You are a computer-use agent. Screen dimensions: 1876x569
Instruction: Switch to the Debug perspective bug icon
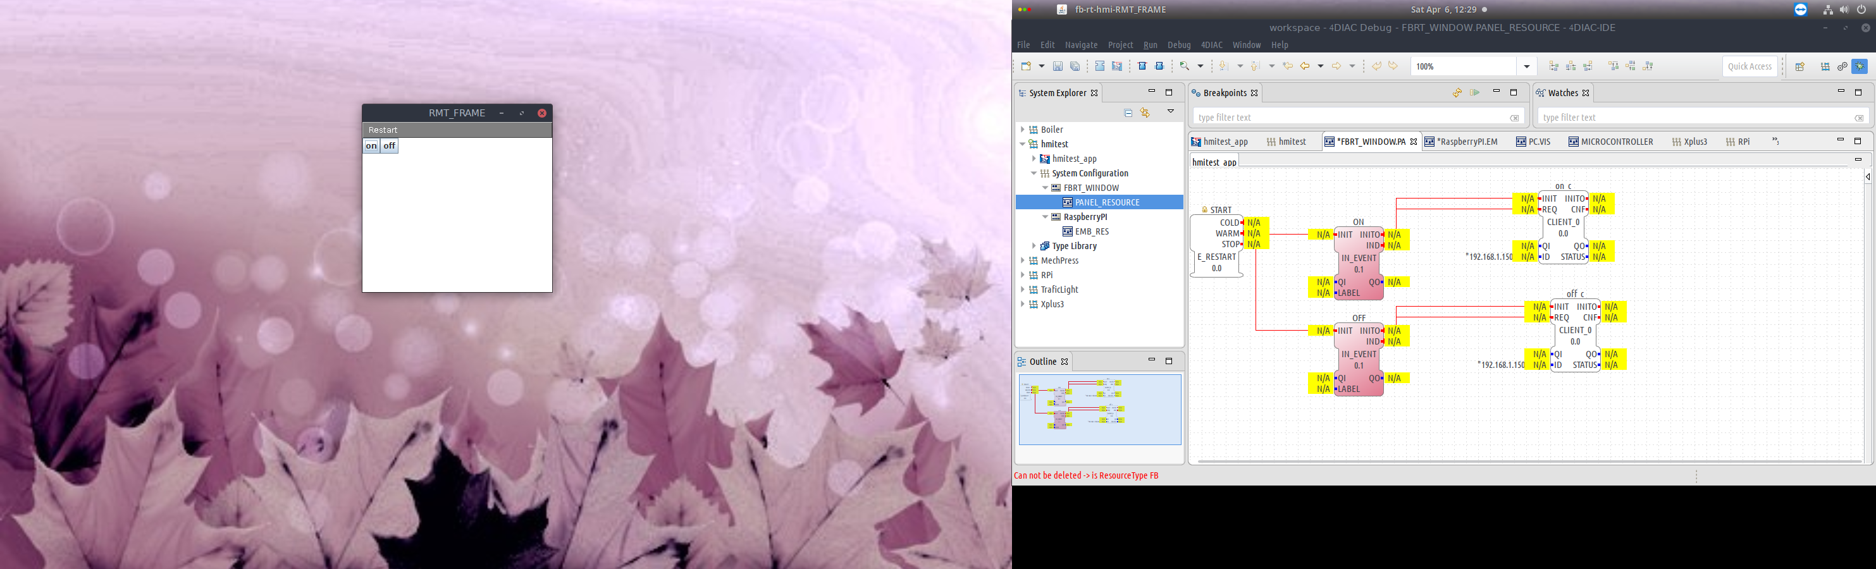click(x=1860, y=66)
